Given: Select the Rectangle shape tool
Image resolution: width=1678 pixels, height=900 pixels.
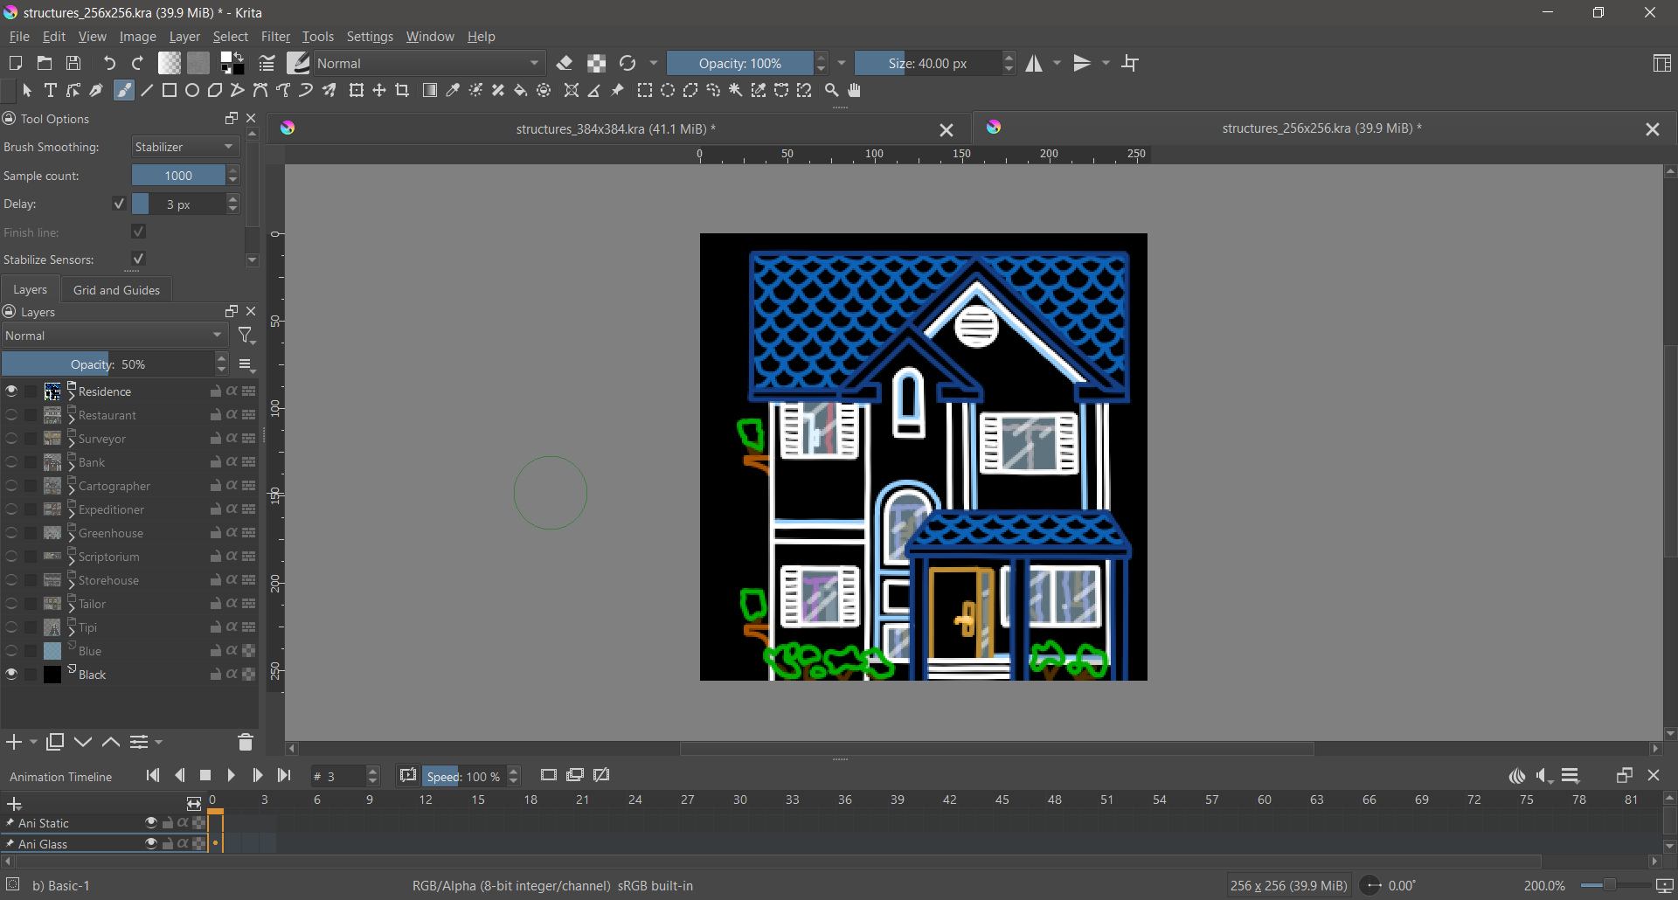Looking at the screenshot, I should [x=170, y=90].
